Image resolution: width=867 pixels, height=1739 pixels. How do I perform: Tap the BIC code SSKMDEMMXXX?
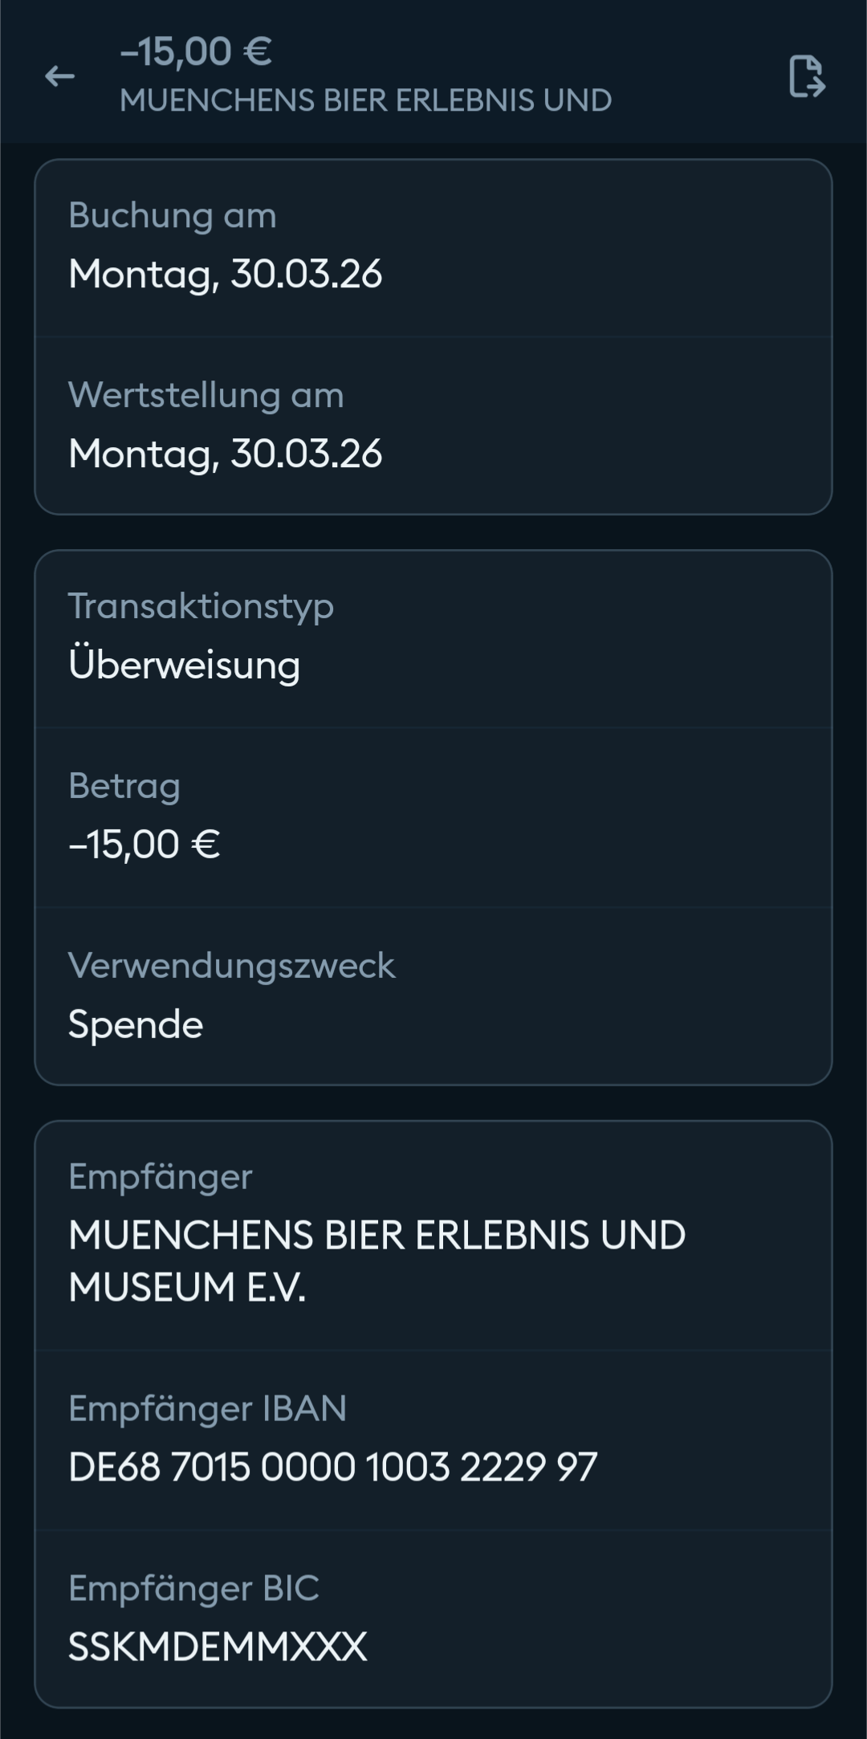218,1647
